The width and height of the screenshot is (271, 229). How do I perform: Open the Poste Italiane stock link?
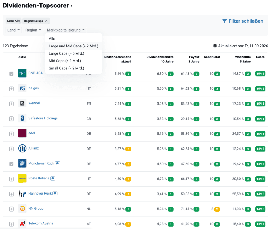click(x=39, y=178)
